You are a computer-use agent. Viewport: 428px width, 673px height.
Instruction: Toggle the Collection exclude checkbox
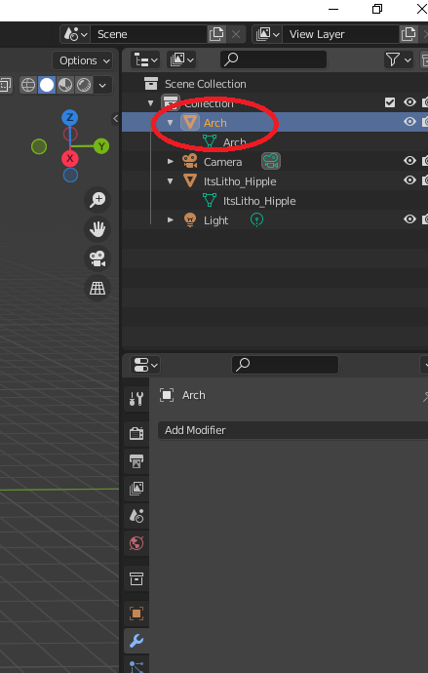click(390, 102)
